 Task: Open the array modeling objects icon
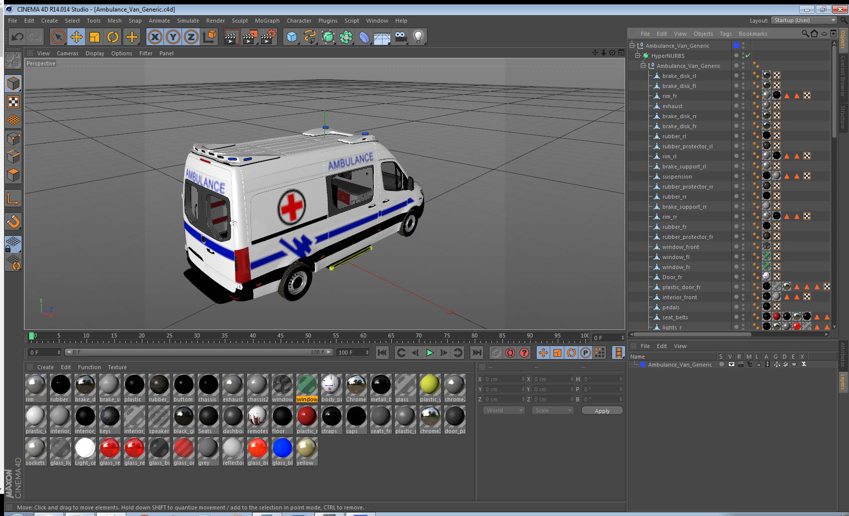[346, 37]
